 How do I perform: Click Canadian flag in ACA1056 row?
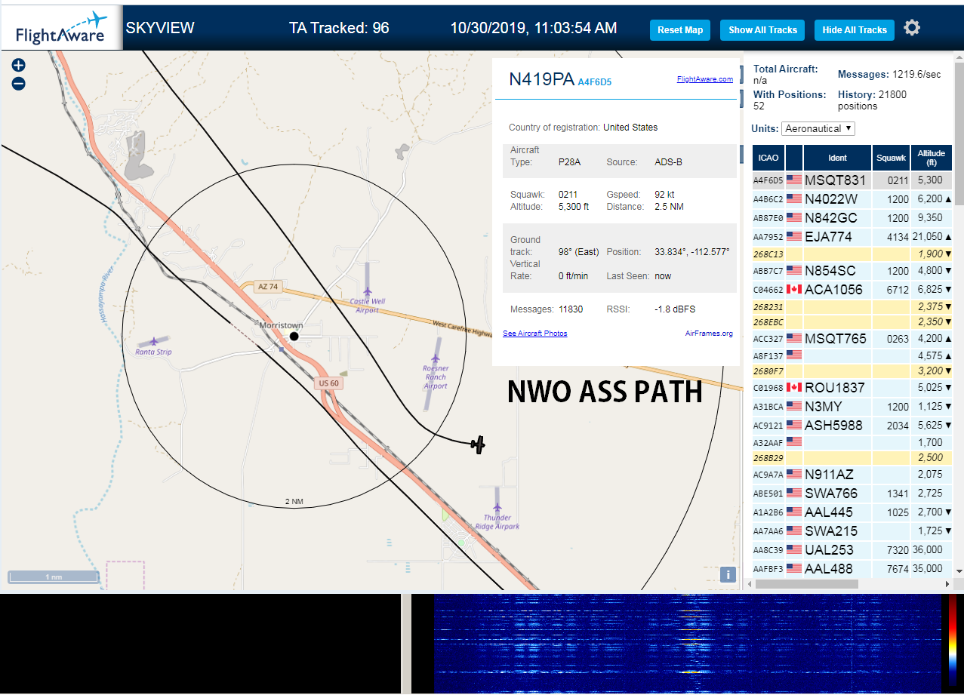(794, 290)
